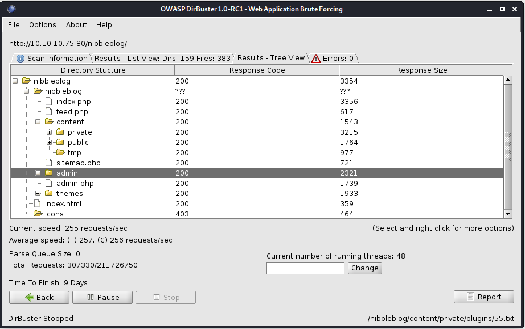Click the Report button
Viewport: 525px width, 329px height.
(483, 297)
